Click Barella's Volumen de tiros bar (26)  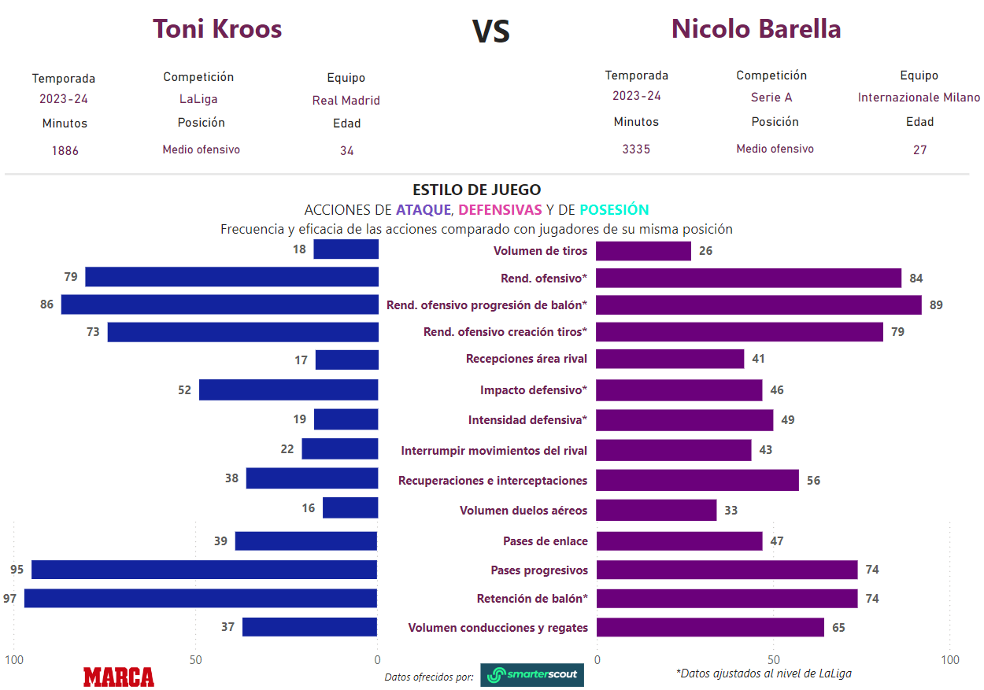click(x=643, y=251)
